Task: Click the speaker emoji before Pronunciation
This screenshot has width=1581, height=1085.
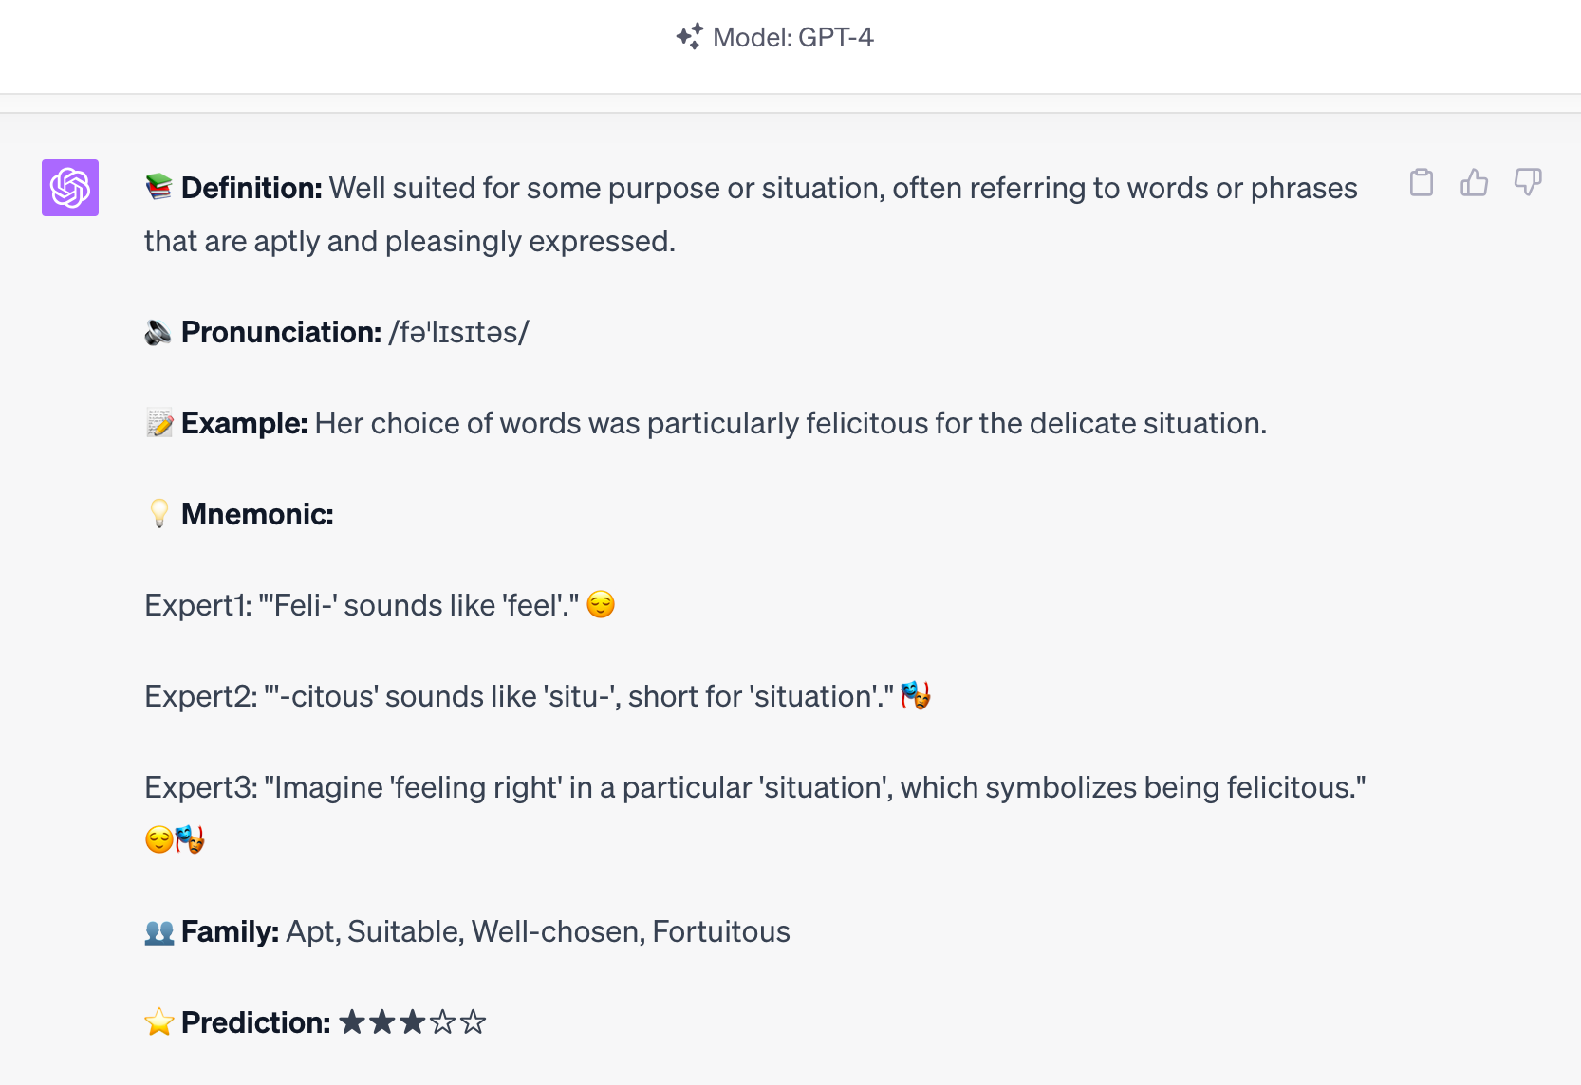Action: [158, 331]
